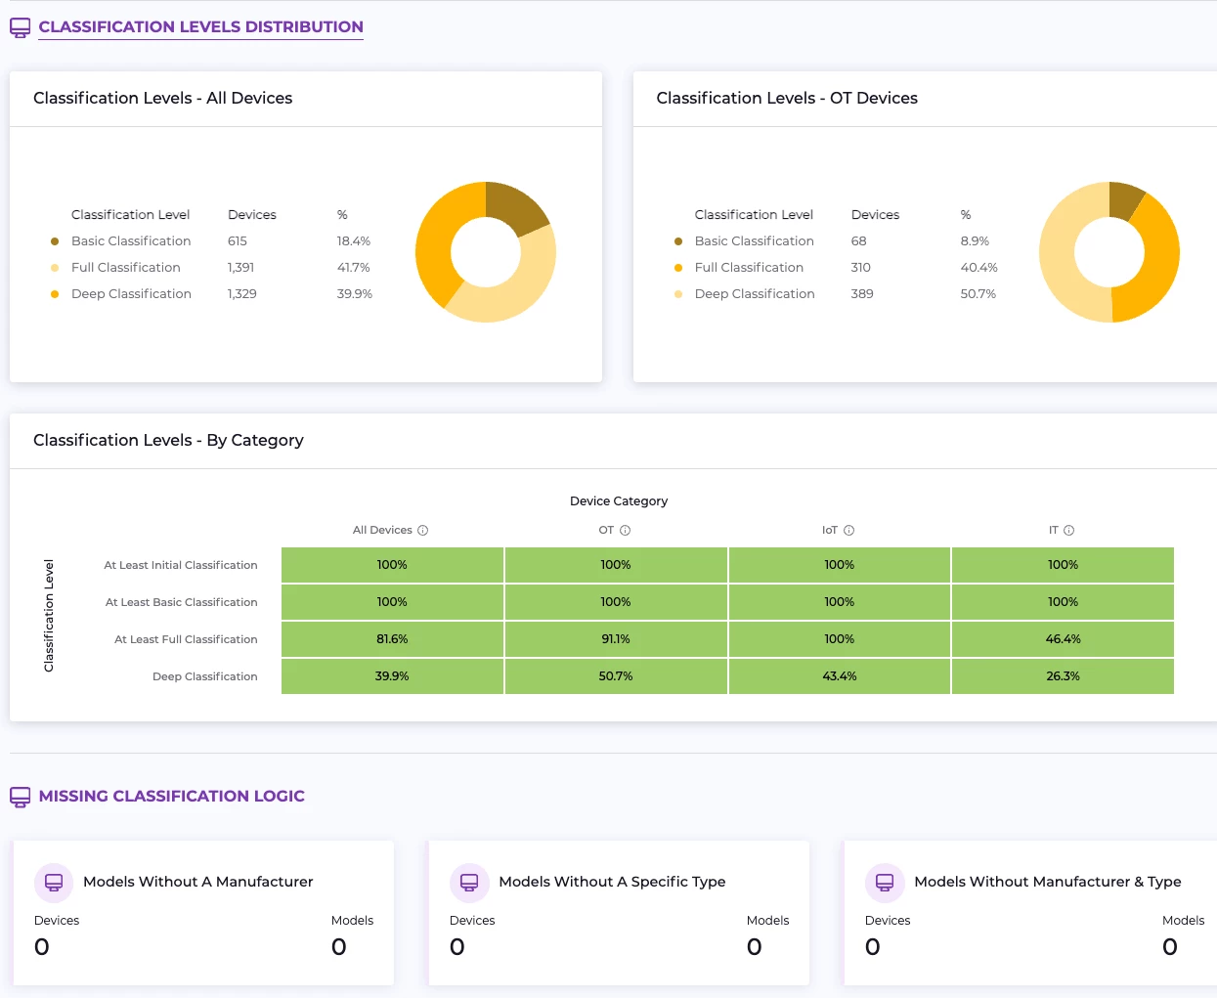Click the info icon next to OT
This screenshot has height=998, width=1217.
coord(626,531)
